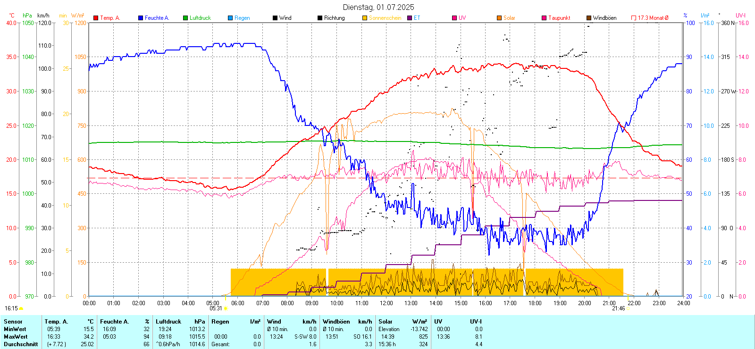Click the red Temp. A. legend square
Viewport: 755px width, 349px height.
click(x=96, y=18)
